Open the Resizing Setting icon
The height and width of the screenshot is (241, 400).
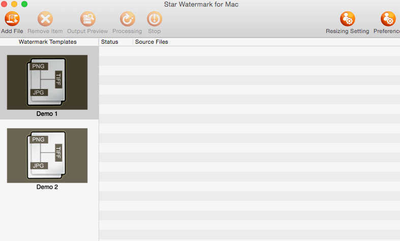point(347,19)
